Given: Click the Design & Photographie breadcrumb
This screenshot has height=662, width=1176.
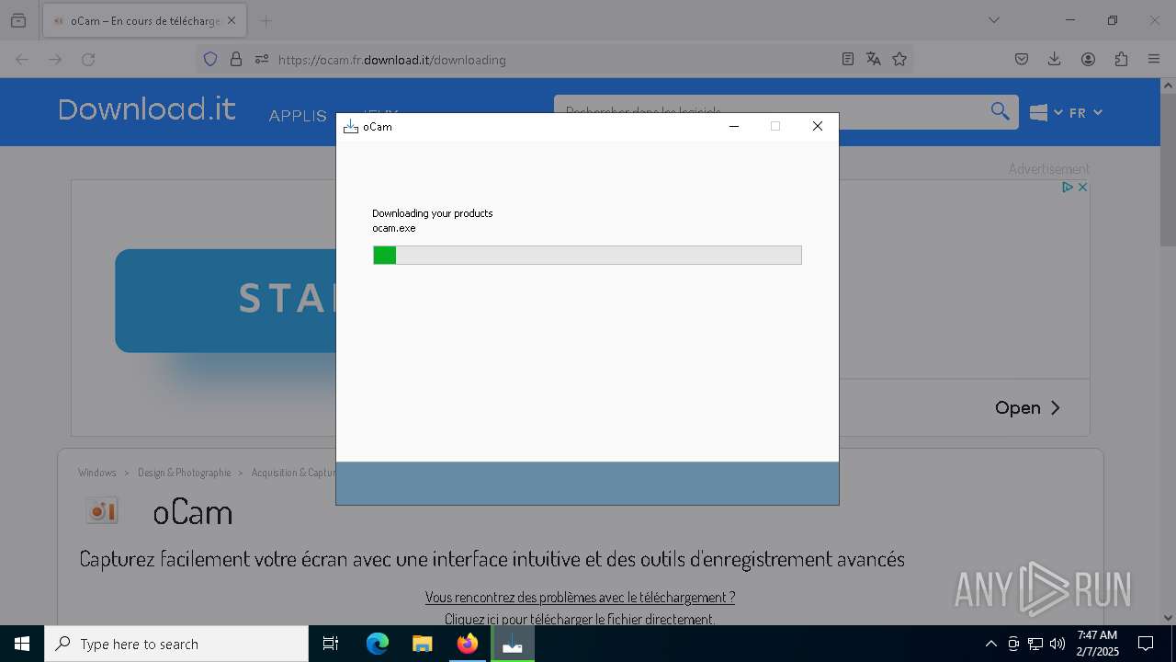Looking at the screenshot, I should (185, 473).
